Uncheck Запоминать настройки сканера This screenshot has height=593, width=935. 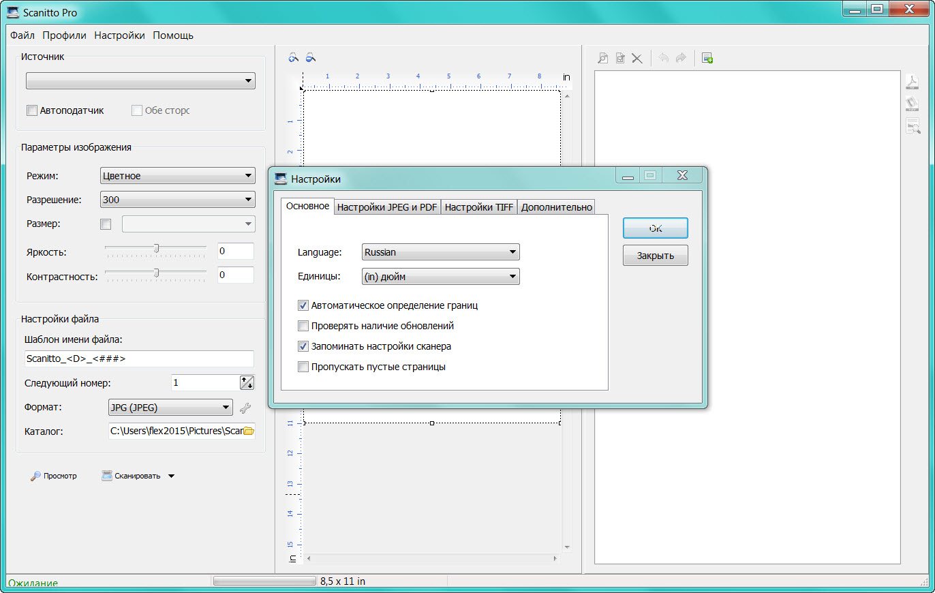pyautogui.click(x=303, y=346)
